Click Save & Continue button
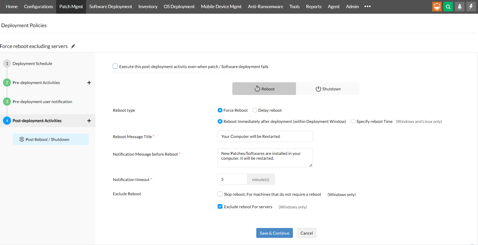 275,233
